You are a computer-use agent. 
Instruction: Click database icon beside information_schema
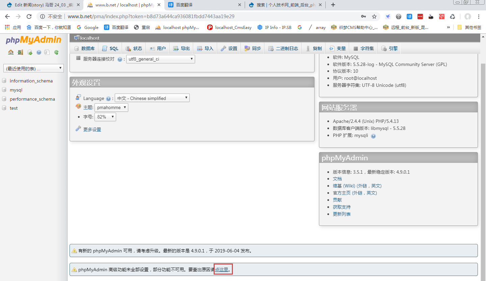pos(4,81)
